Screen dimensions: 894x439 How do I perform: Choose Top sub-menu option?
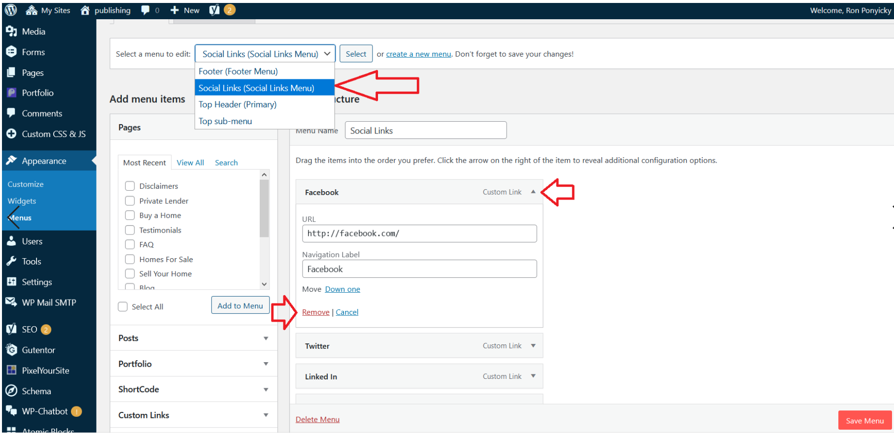pos(265,121)
